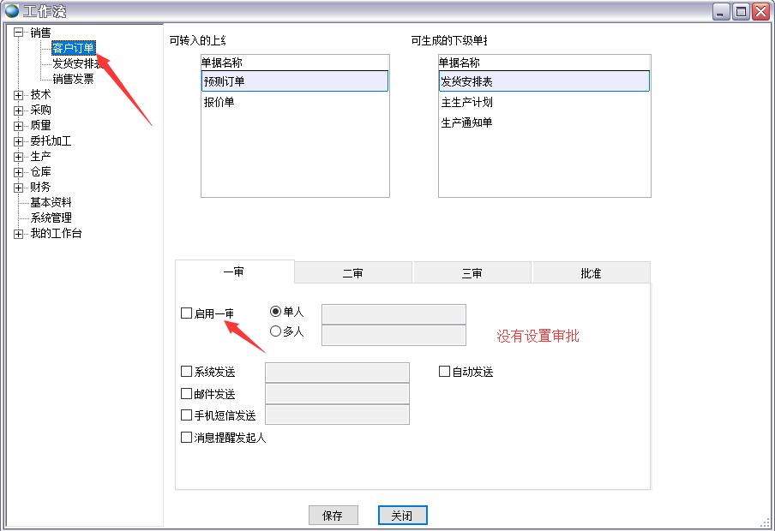Open the 批准 tab

[591, 273]
